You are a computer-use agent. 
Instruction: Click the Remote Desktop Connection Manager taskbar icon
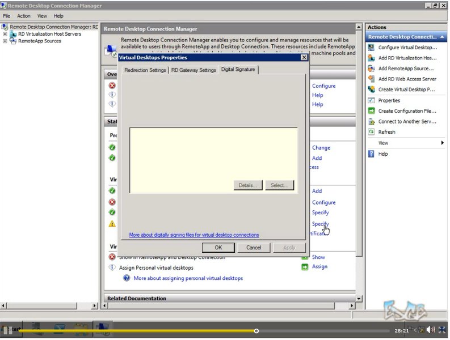point(103,329)
